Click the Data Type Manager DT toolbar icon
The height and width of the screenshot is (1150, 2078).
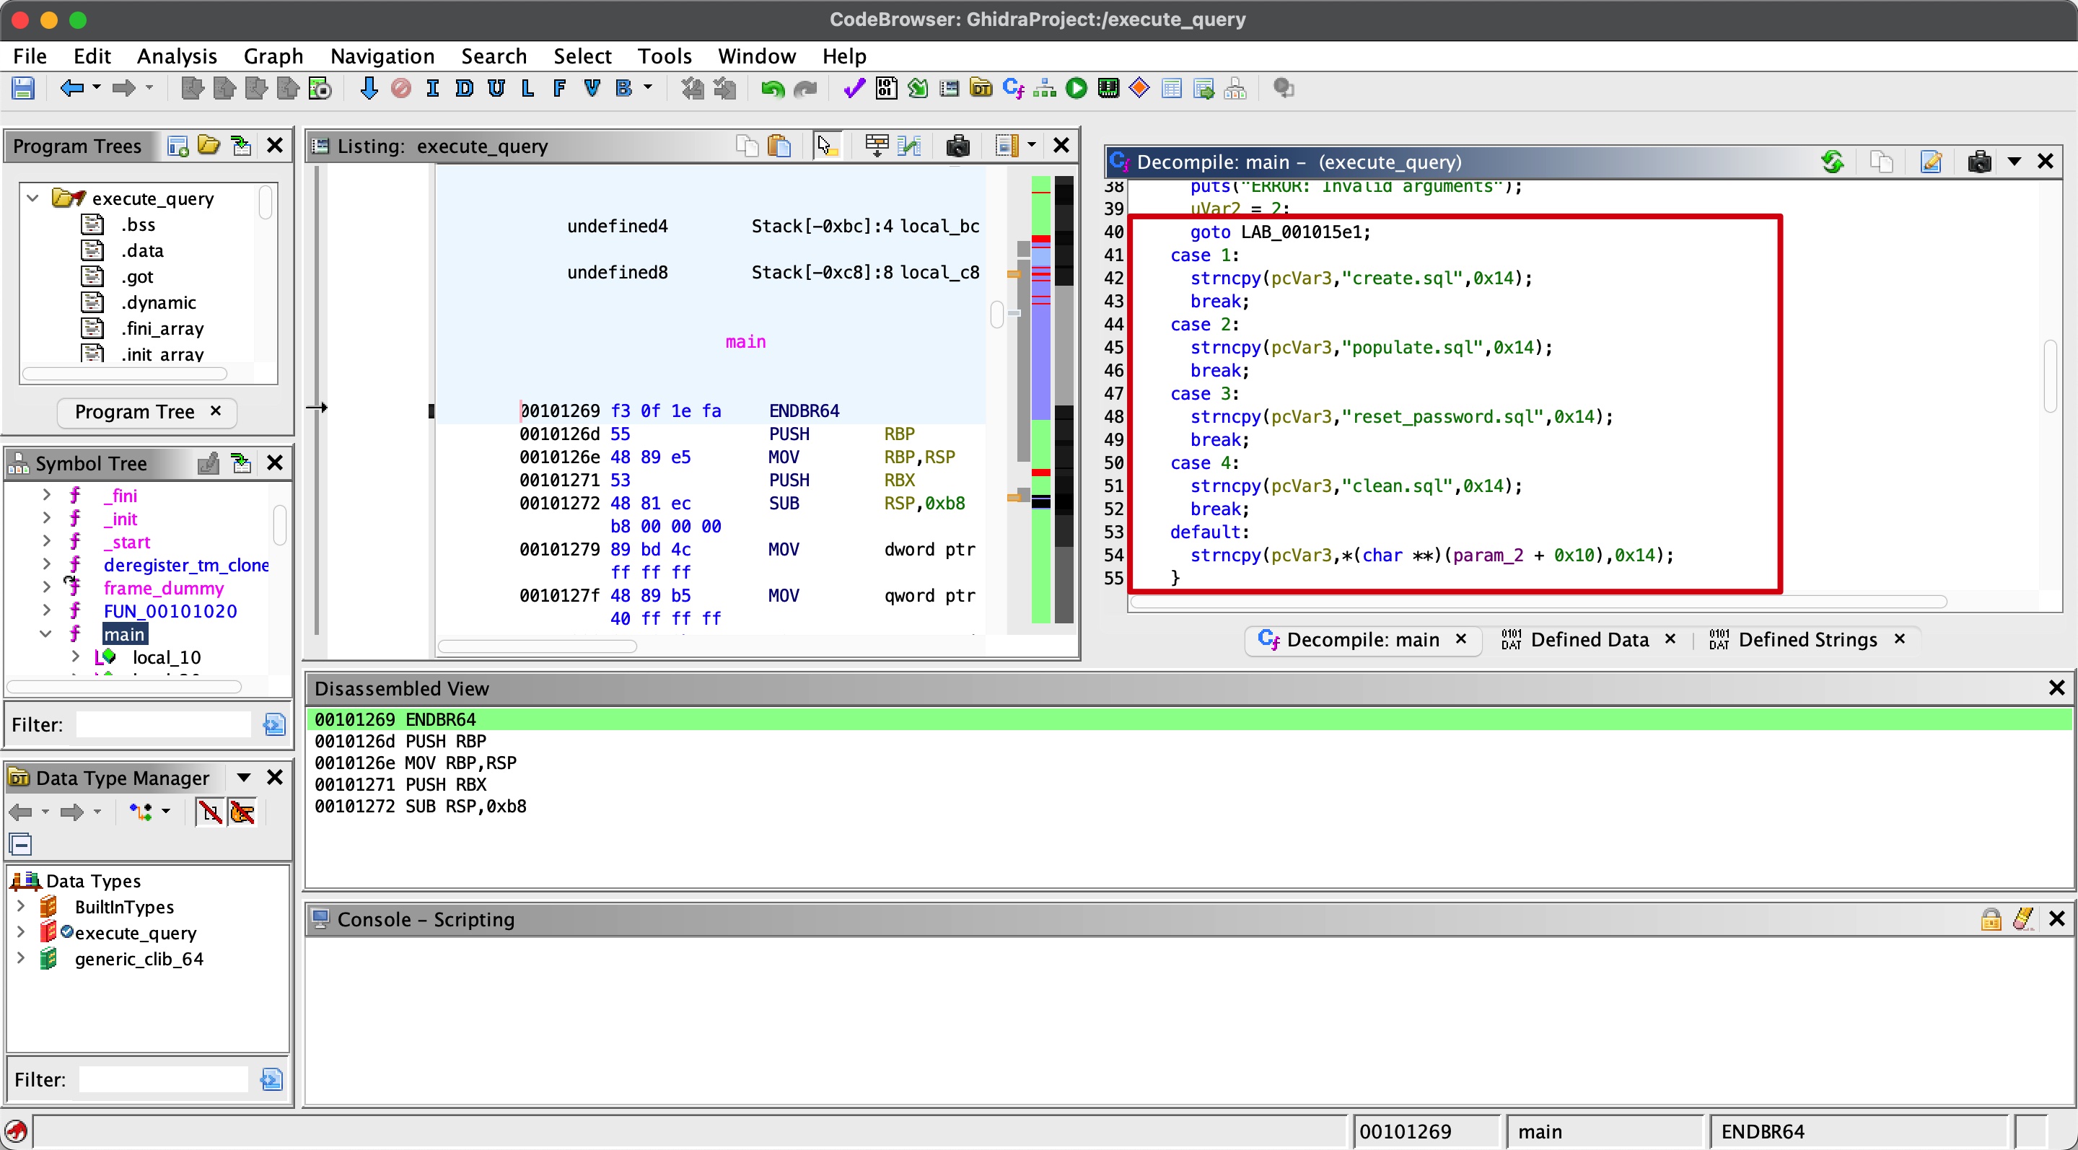[x=981, y=88]
